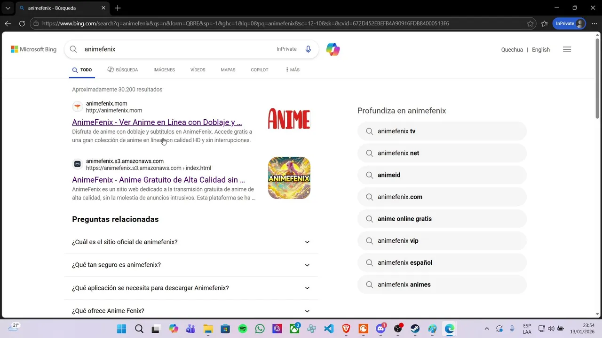Open Visual Studio Code from the taskbar
The height and width of the screenshot is (338, 602).
tap(329, 329)
